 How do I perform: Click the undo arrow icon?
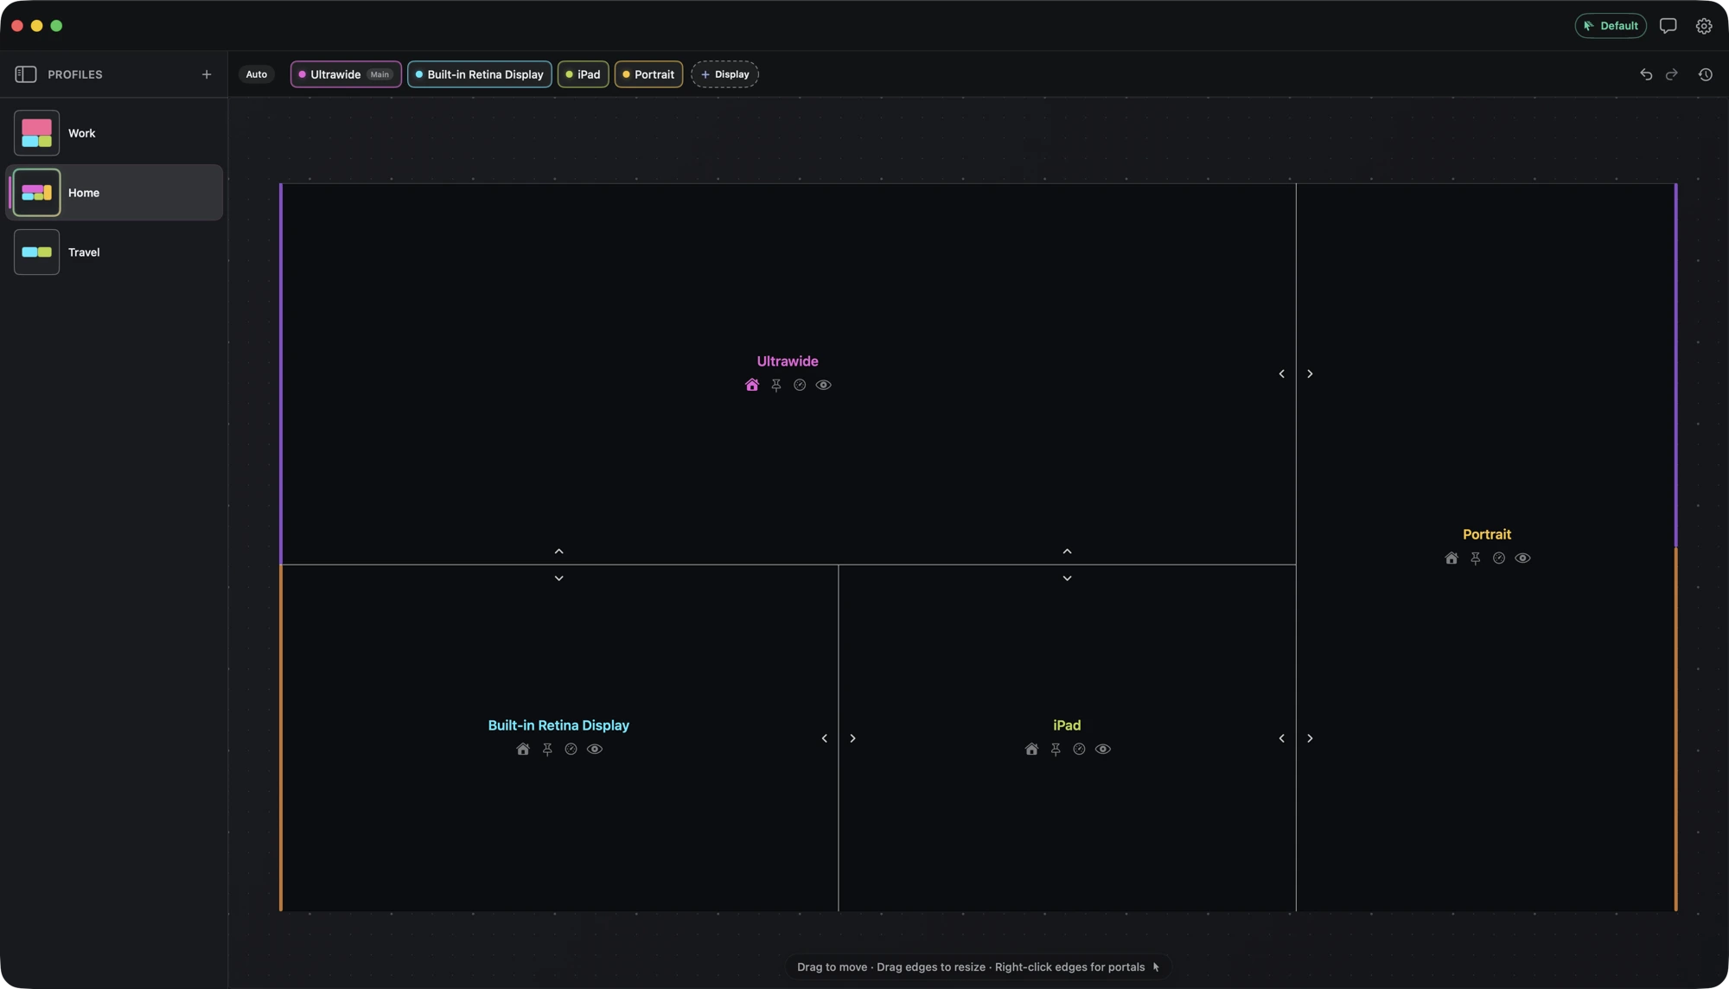1646,74
